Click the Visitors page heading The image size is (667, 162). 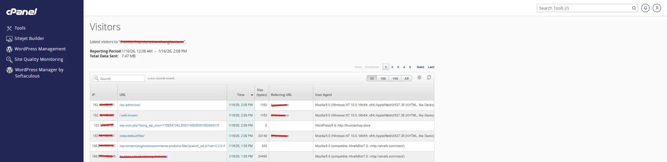pyautogui.click(x=105, y=27)
